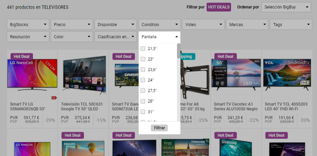317x156 pixels.
Task: Click the -25% discount on wall mount
Action: [x=203, y=120]
